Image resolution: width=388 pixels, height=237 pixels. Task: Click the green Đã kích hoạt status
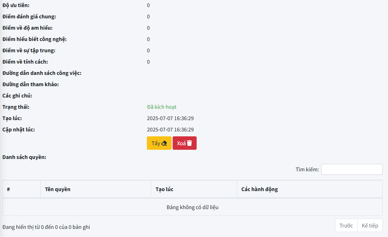[162, 107]
